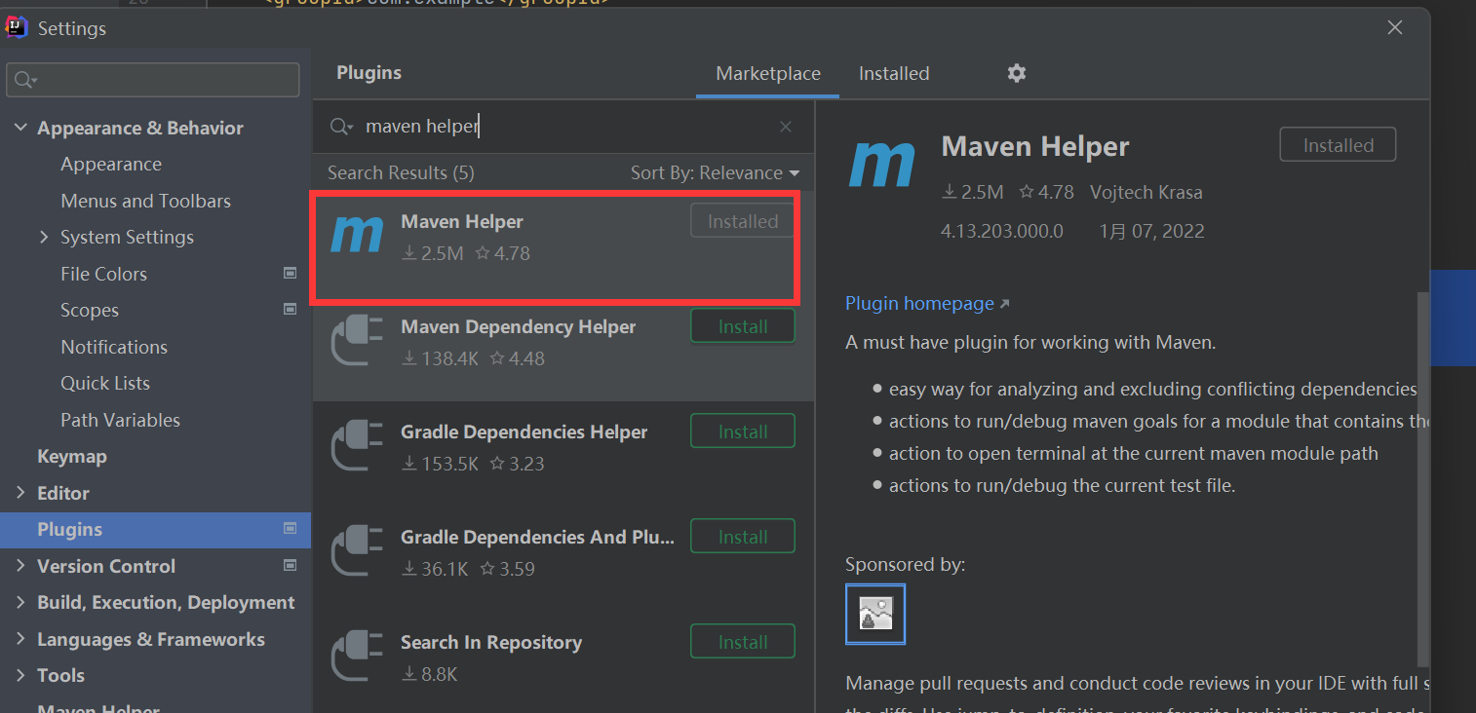
Task: Click the project-level icon beside Scopes
Action: pos(290,310)
